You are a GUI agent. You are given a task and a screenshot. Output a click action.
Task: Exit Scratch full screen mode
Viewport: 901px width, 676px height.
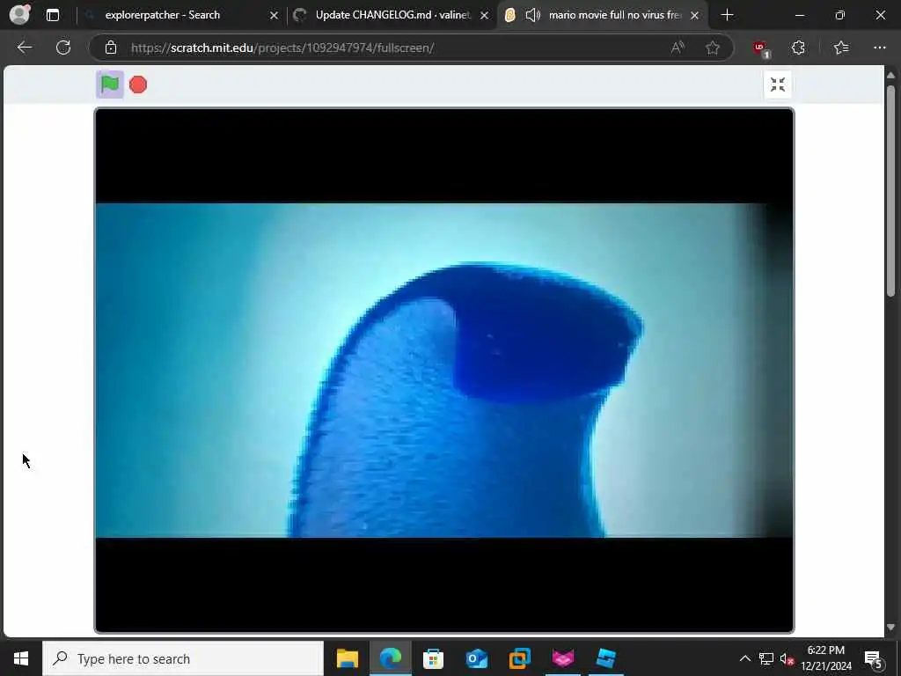click(x=778, y=84)
